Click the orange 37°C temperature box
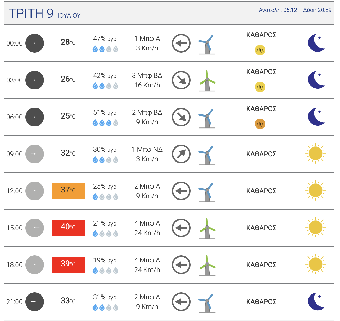This screenshot has height=321, width=340. [68, 191]
